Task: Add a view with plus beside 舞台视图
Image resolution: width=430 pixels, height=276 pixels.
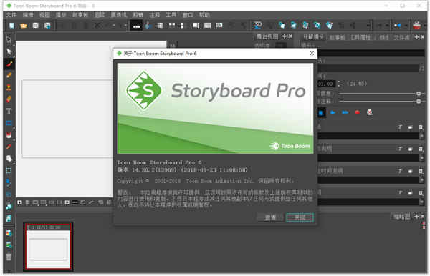Action: coord(284,36)
